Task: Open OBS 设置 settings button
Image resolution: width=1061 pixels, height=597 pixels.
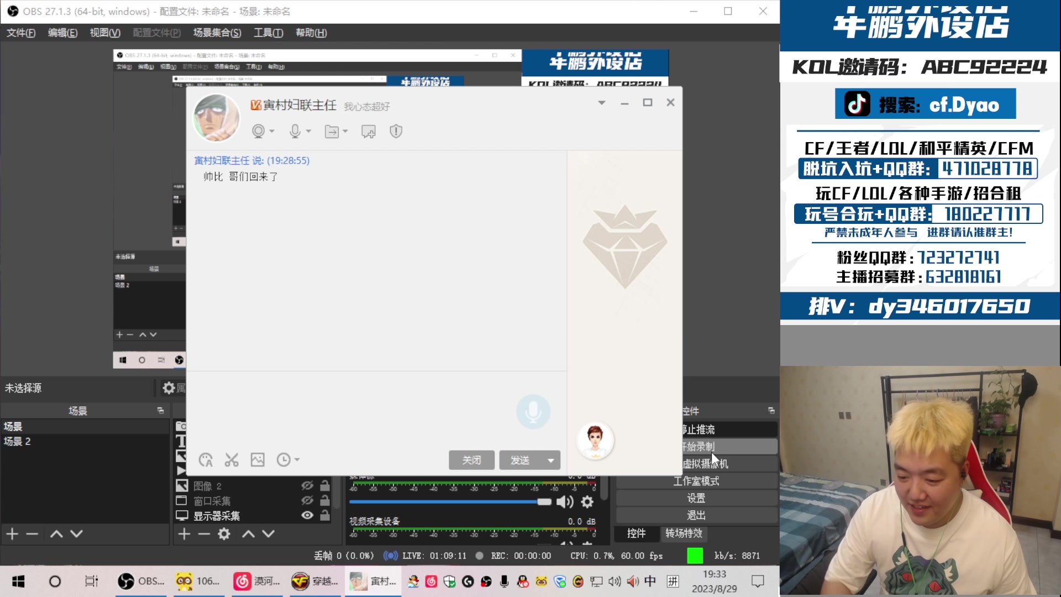Action: click(x=696, y=498)
